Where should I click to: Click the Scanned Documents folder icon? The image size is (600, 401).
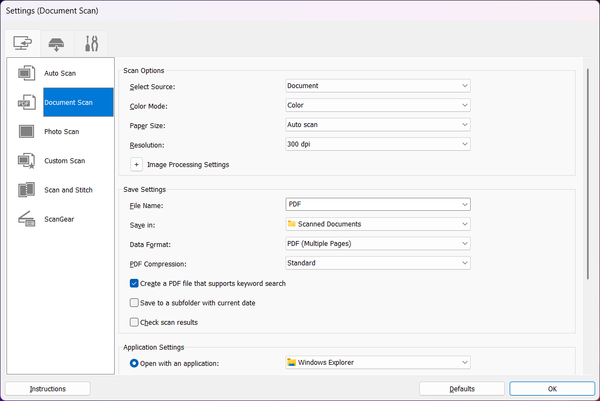pos(292,224)
